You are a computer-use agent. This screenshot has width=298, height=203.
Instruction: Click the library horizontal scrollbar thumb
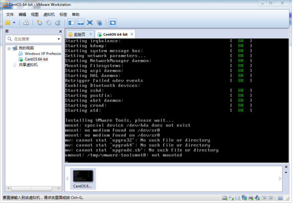pyautogui.click(x=32, y=189)
